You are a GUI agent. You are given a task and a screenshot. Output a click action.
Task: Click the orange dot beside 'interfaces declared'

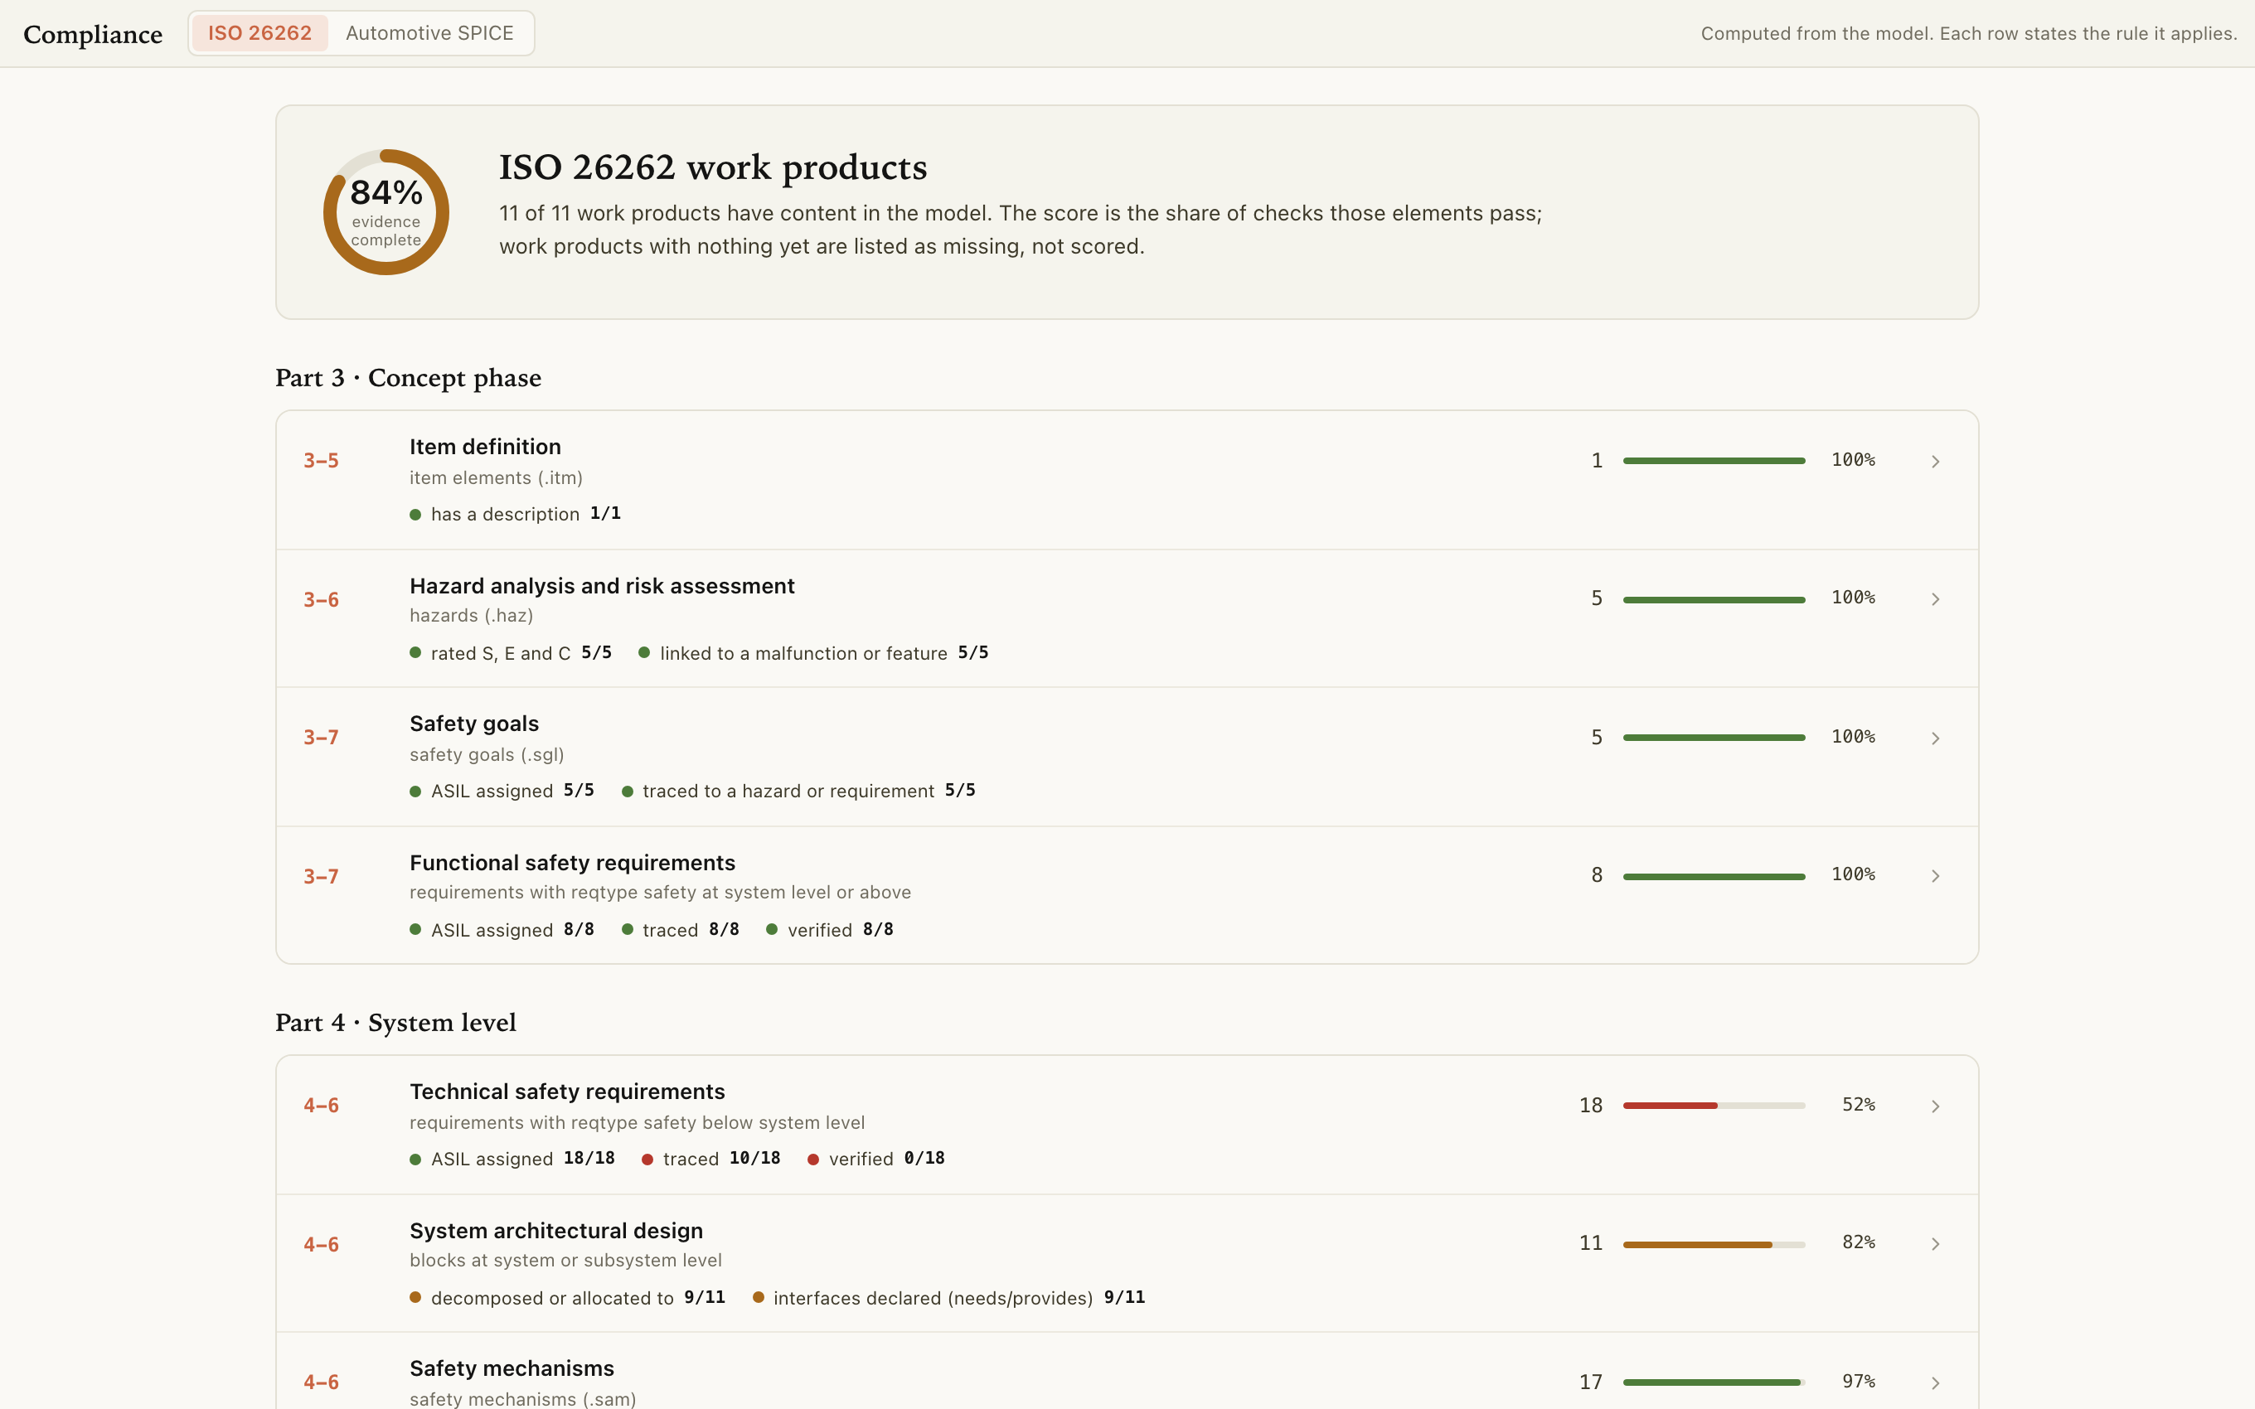tap(759, 1298)
